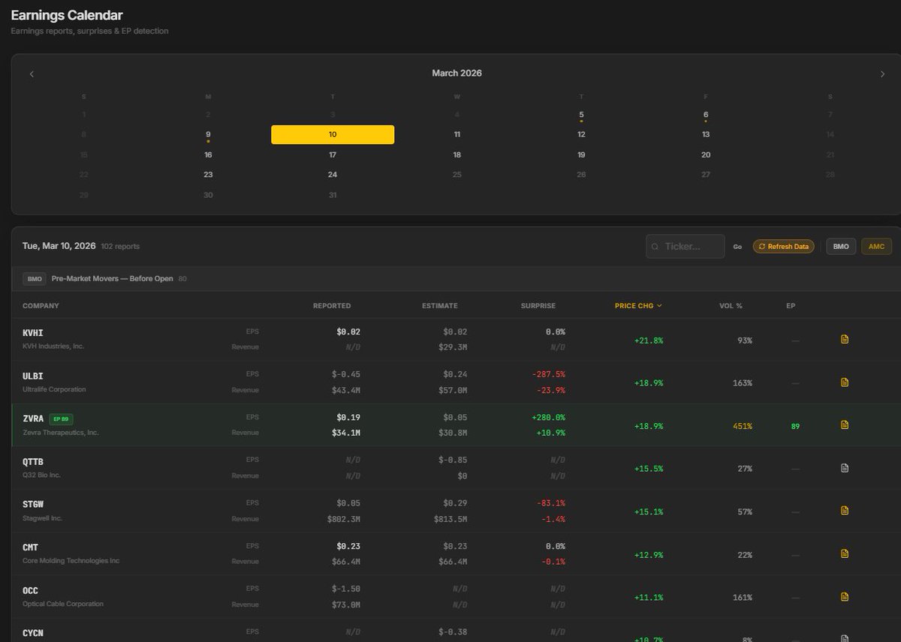
Task: Open ULBI earnings report document icon
Action: (845, 382)
